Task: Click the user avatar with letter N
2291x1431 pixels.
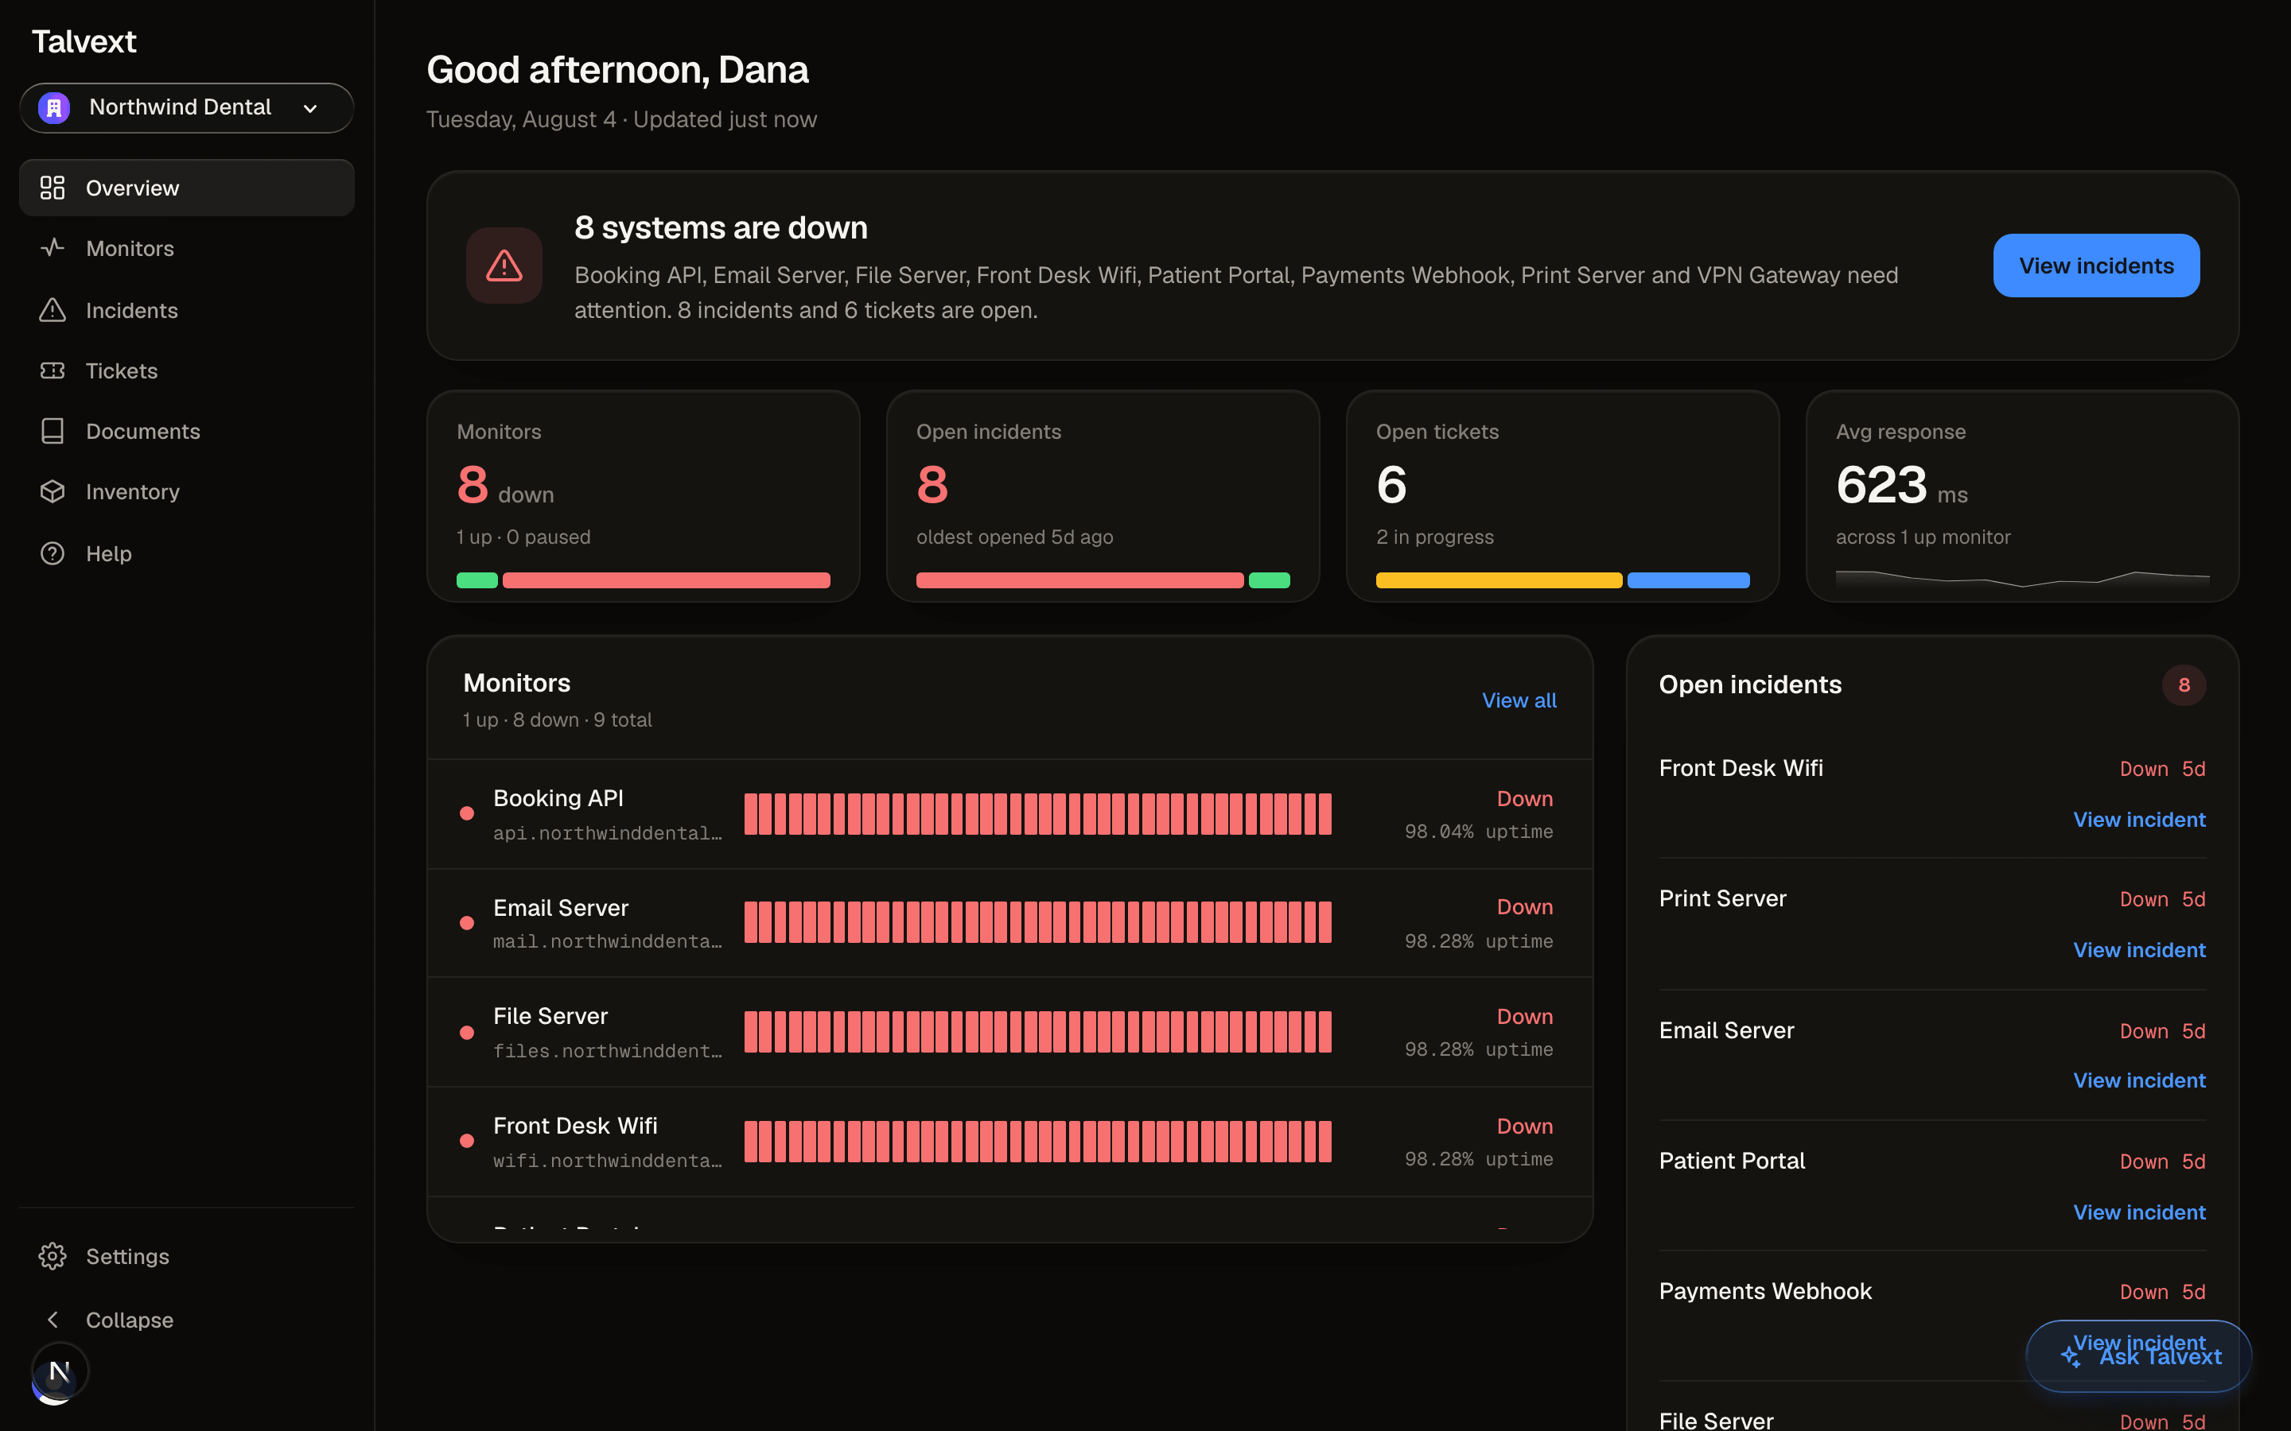Action: [59, 1371]
